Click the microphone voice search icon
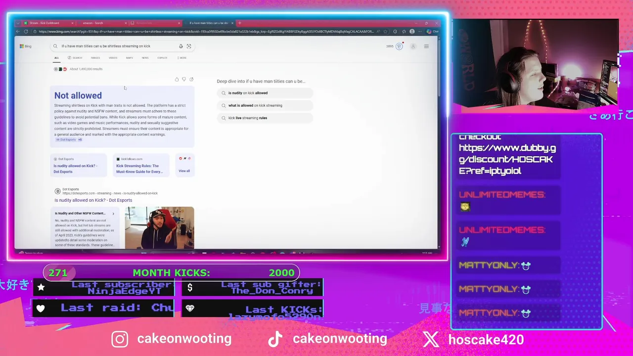The width and height of the screenshot is (633, 356). pyautogui.click(x=181, y=46)
